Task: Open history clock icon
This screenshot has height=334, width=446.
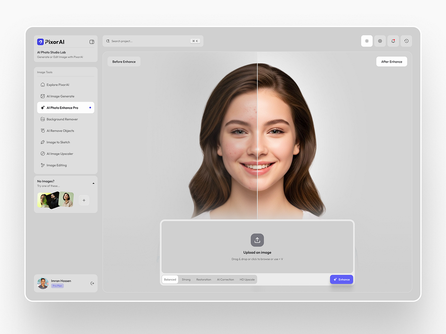Action: click(x=406, y=41)
